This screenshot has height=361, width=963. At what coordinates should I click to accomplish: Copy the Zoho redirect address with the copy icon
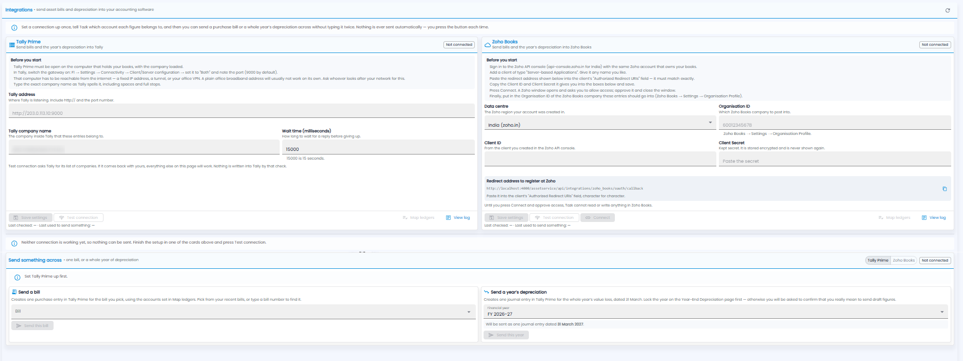pos(944,189)
